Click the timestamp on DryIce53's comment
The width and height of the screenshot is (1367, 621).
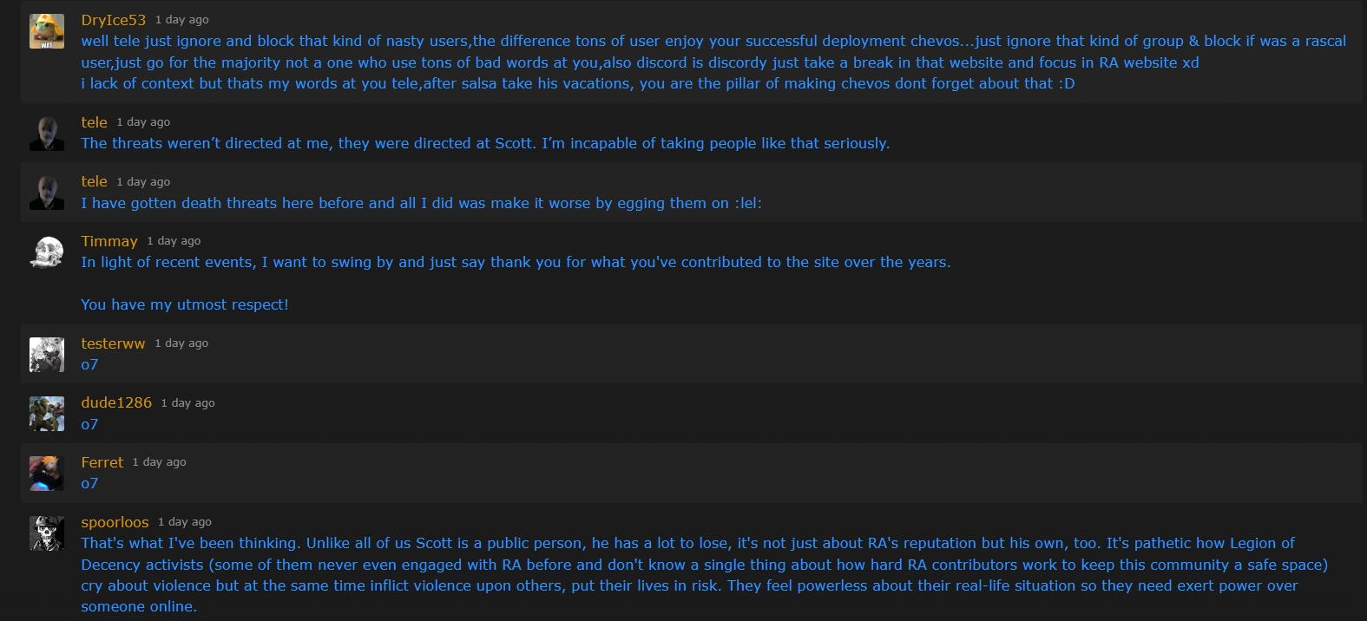click(x=182, y=20)
